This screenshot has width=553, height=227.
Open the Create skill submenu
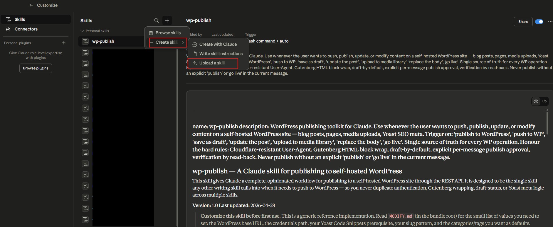point(168,42)
